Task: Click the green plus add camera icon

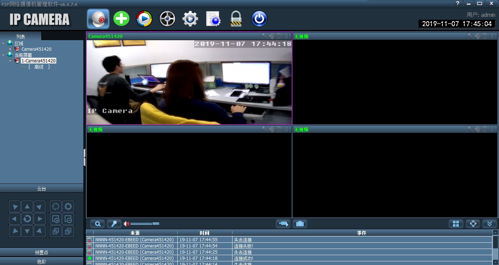Action: point(121,19)
